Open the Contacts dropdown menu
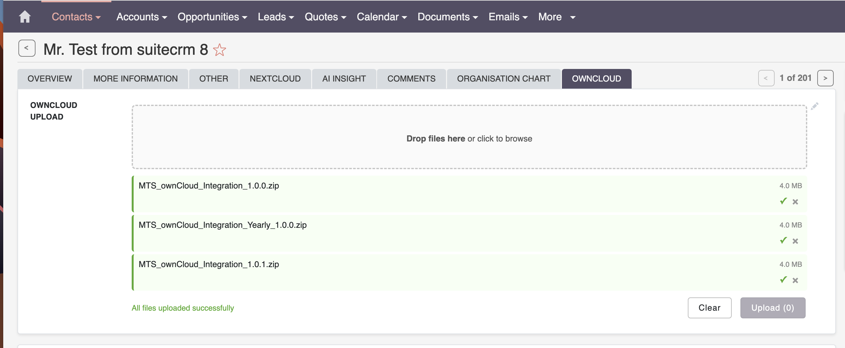This screenshot has height=348, width=845. click(76, 17)
